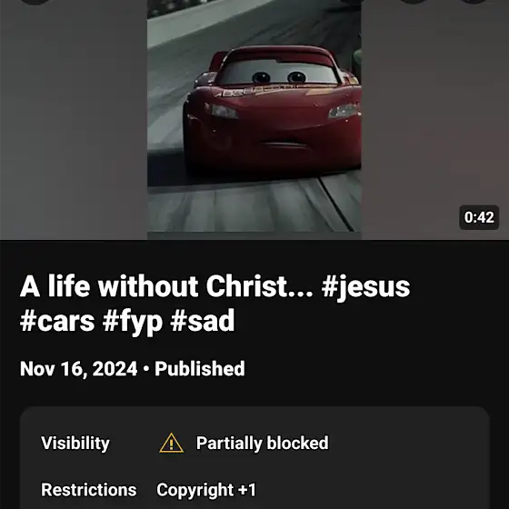The image size is (509, 509).
Task: Click the red car's windshield eyes
Action: click(279, 77)
